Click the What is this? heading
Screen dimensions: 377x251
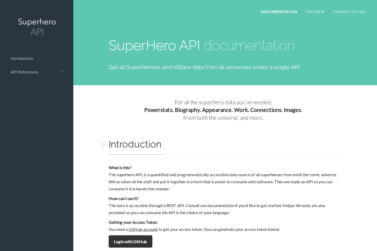pos(120,168)
